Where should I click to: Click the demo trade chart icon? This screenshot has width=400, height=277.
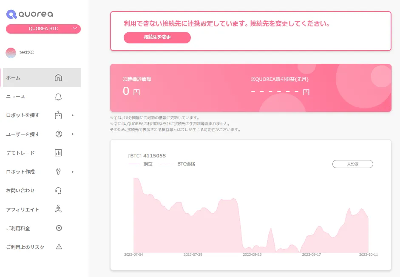click(x=59, y=153)
